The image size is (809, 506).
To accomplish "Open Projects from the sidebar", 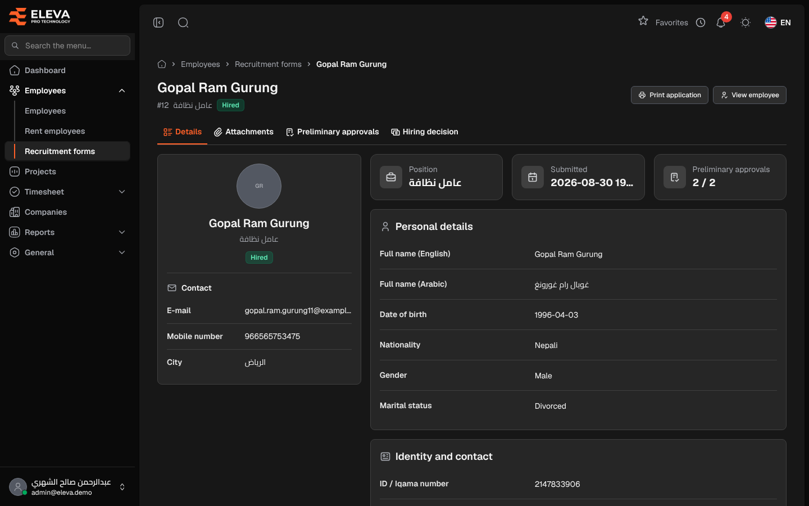I will (67, 171).
